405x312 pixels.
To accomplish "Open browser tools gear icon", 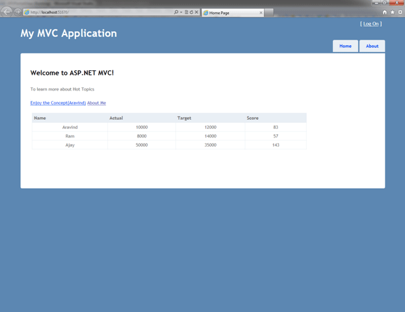I will (400, 12).
